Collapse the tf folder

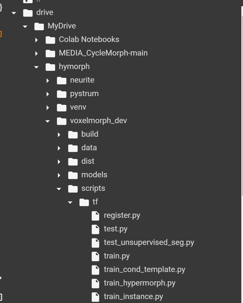70,202
